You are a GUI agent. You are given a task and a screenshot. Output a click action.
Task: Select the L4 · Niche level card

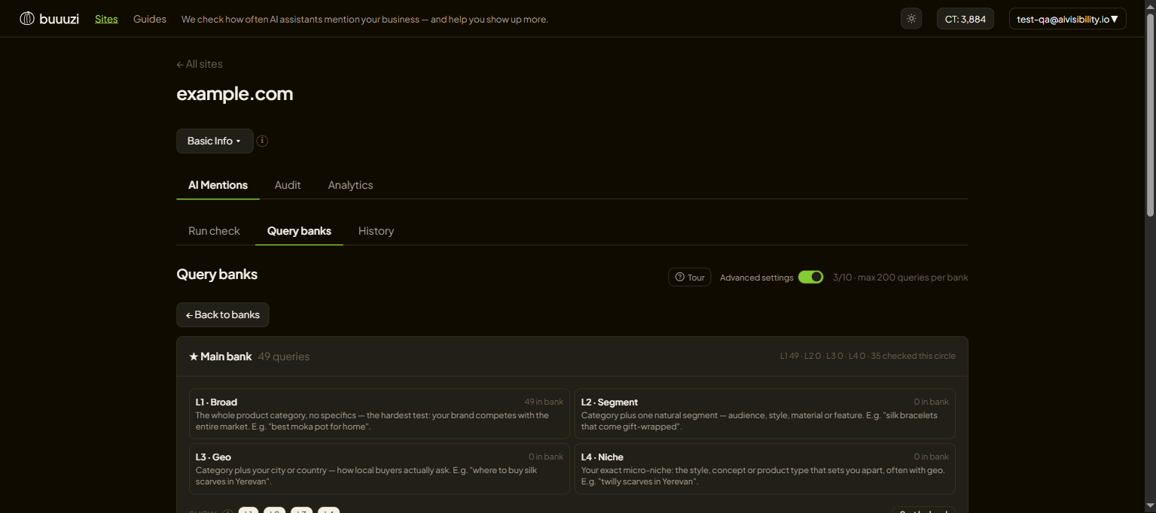pyautogui.click(x=765, y=469)
